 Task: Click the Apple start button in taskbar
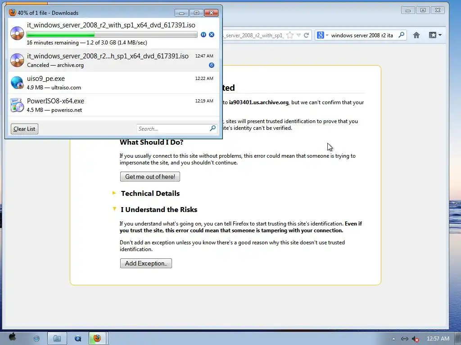pyautogui.click(x=12, y=337)
